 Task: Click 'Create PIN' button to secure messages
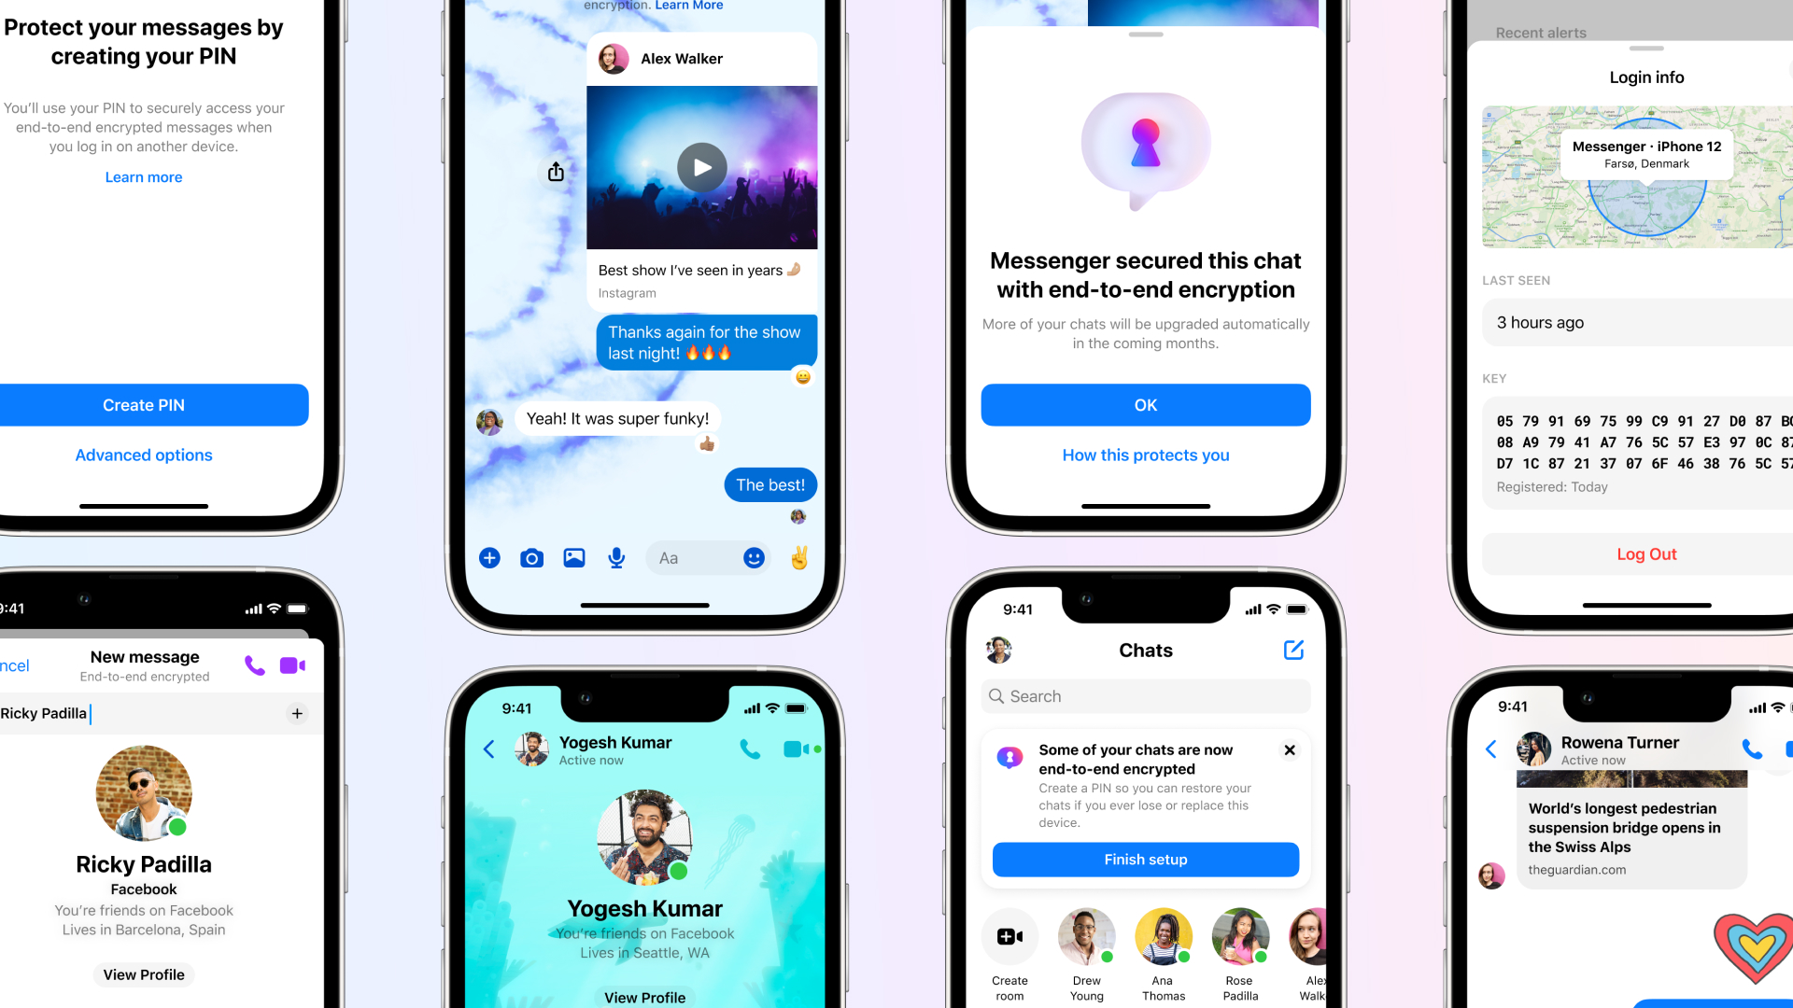pyautogui.click(x=143, y=404)
